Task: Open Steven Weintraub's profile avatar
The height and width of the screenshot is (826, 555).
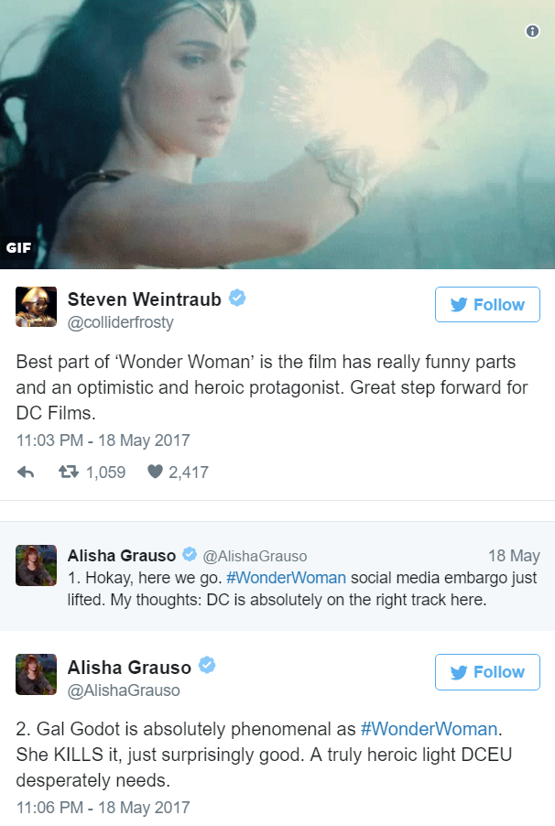Action: tap(36, 307)
